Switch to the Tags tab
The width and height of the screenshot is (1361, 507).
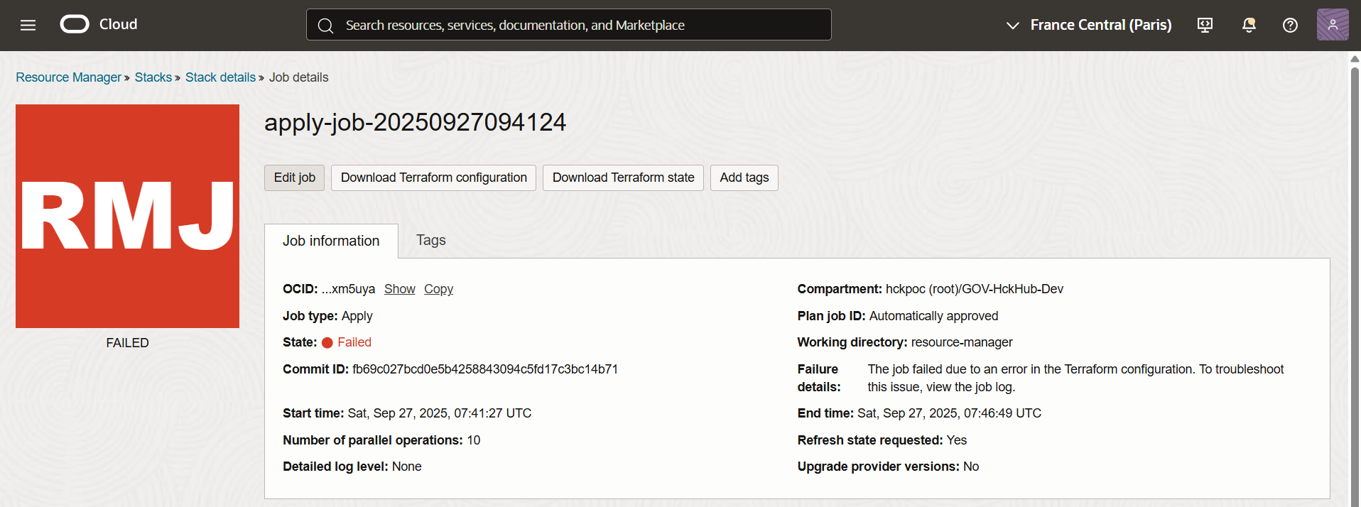tap(431, 240)
